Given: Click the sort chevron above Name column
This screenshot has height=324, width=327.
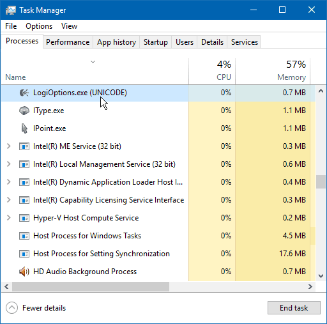Looking at the screenshot, I should pyautogui.click(x=93, y=62).
